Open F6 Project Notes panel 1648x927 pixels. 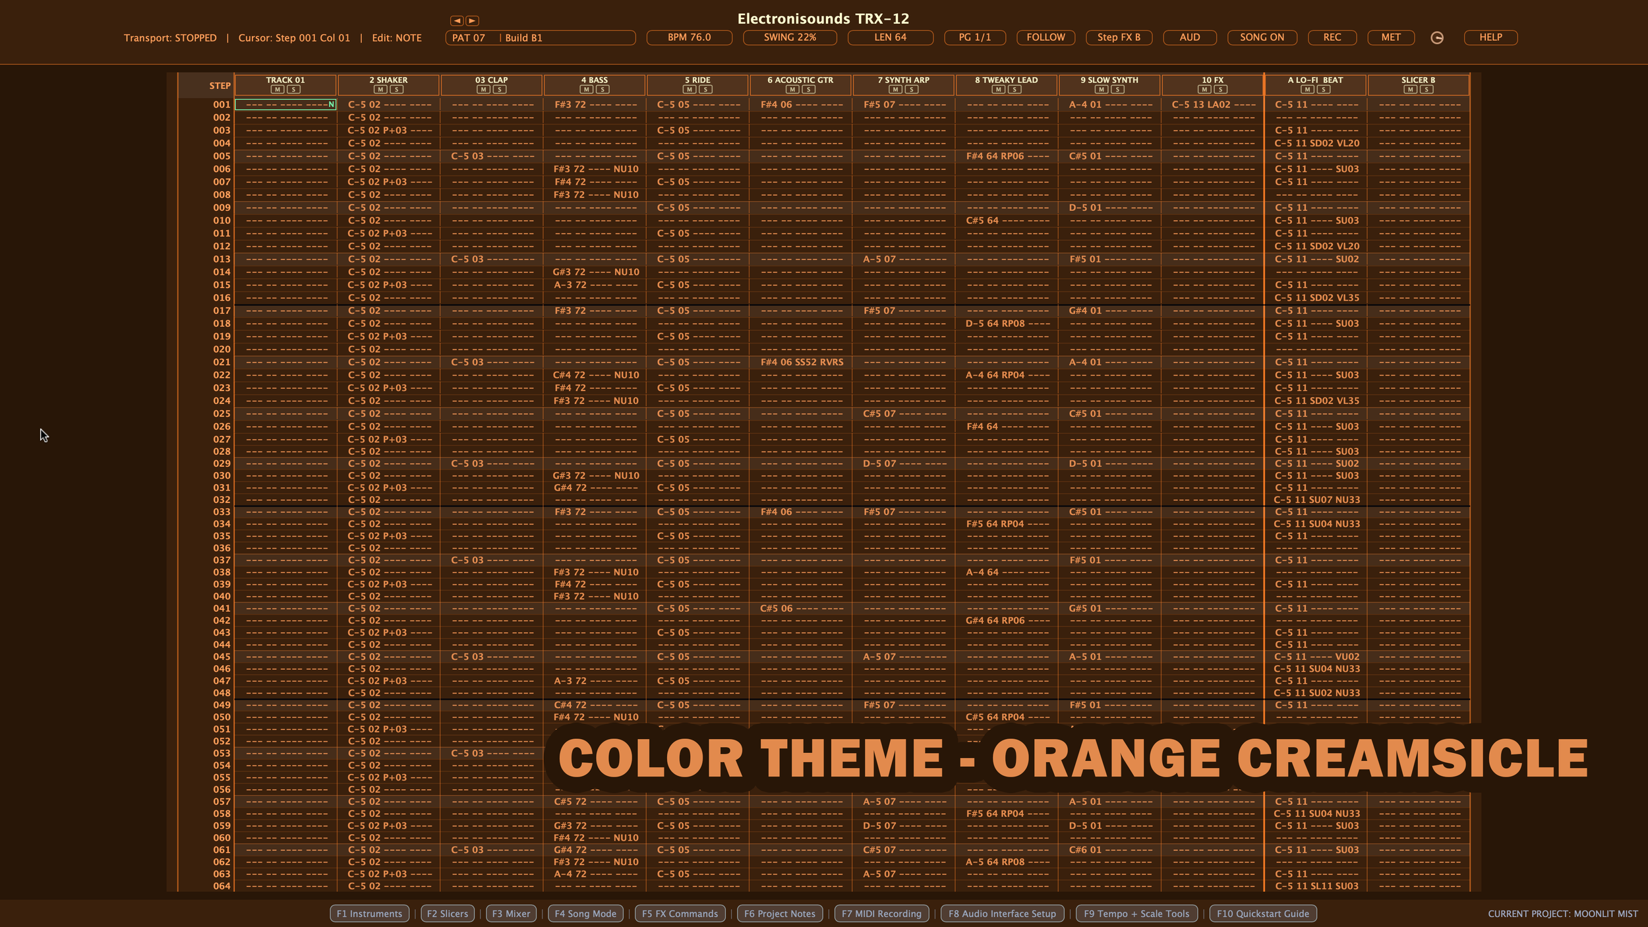(780, 913)
